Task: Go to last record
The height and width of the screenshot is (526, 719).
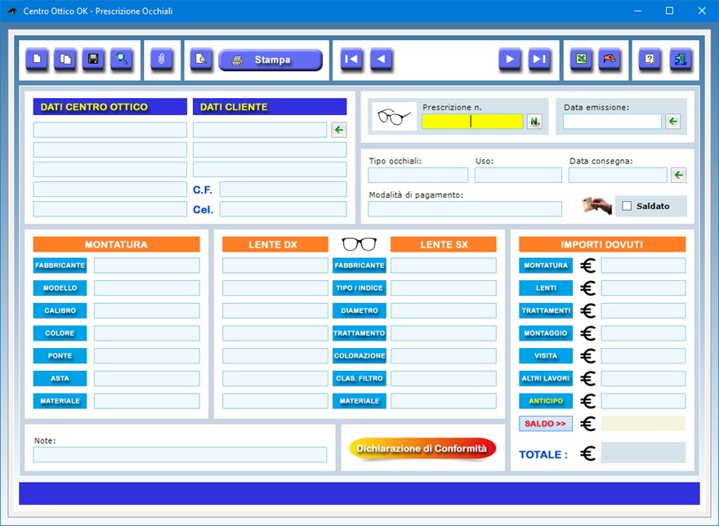Action: 539,59
